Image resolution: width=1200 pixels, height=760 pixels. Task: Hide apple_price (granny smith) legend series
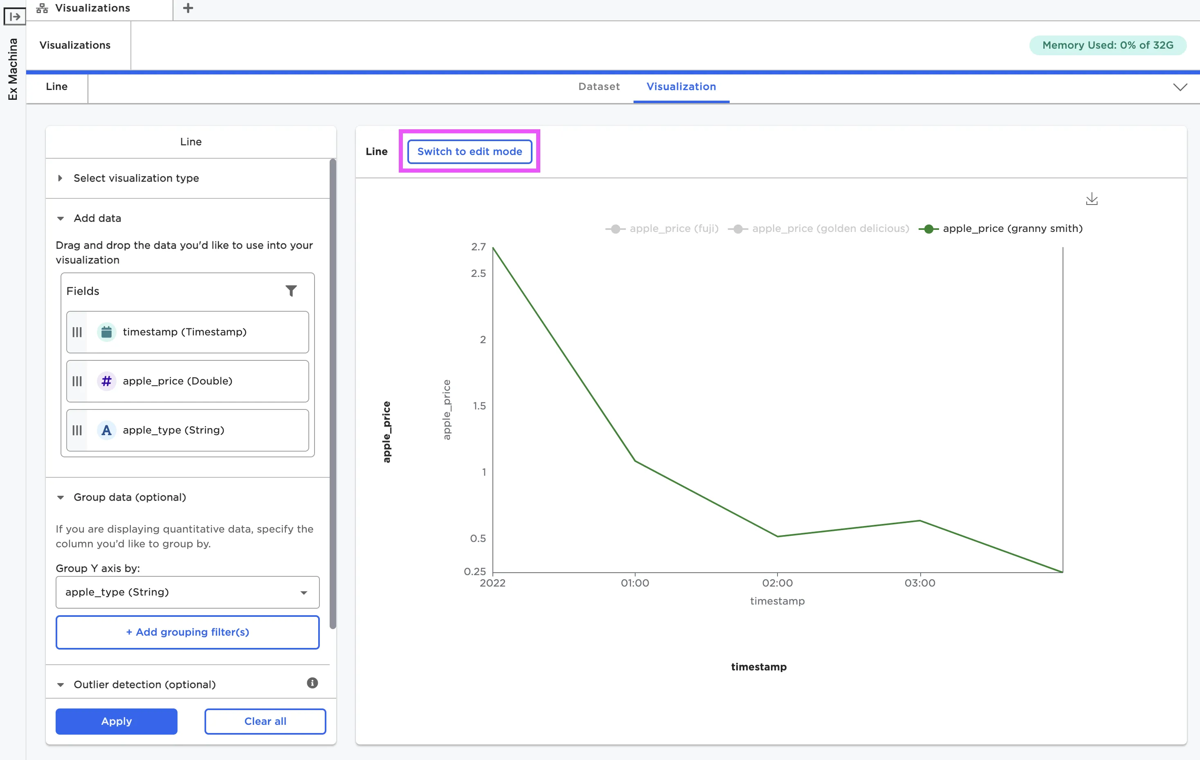1001,229
